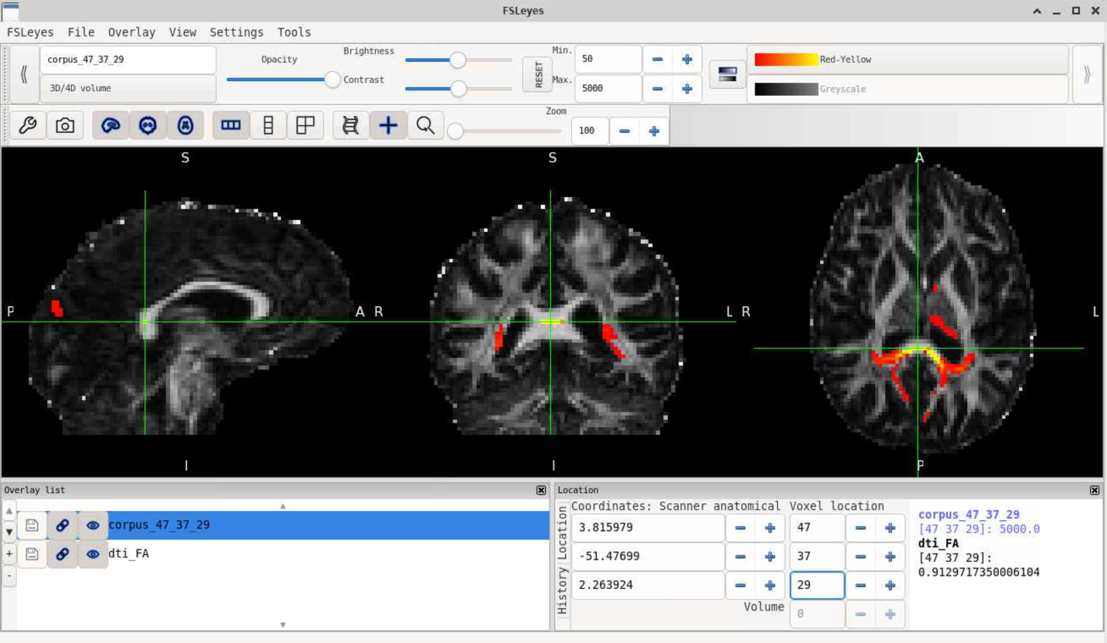Click the magnifier reset zoom icon

[425, 125]
